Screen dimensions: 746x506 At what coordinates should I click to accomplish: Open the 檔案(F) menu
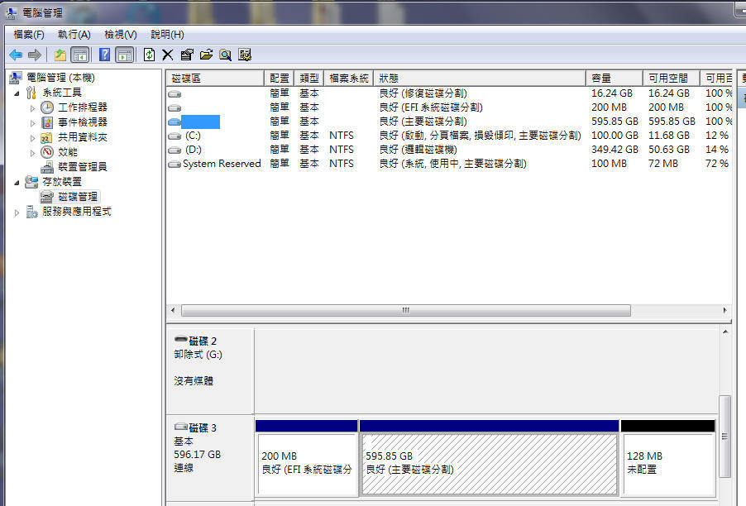coord(29,35)
